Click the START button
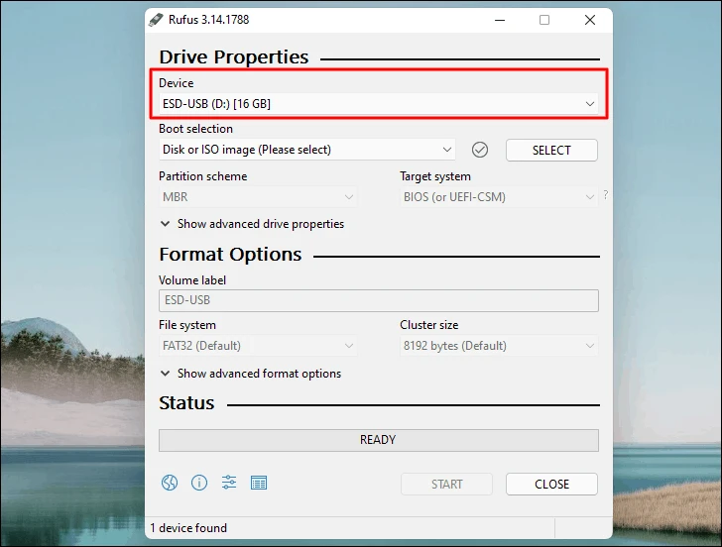 click(x=446, y=484)
